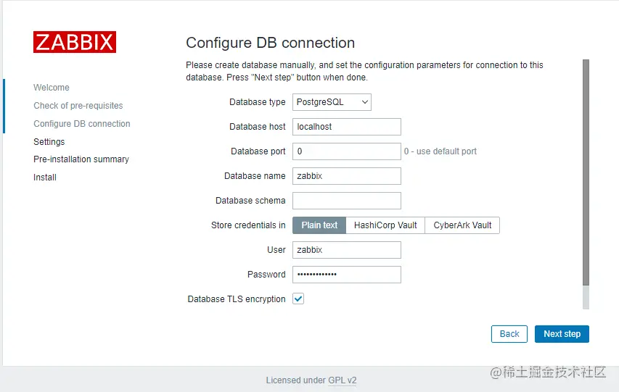Click the Back button

[509, 334]
